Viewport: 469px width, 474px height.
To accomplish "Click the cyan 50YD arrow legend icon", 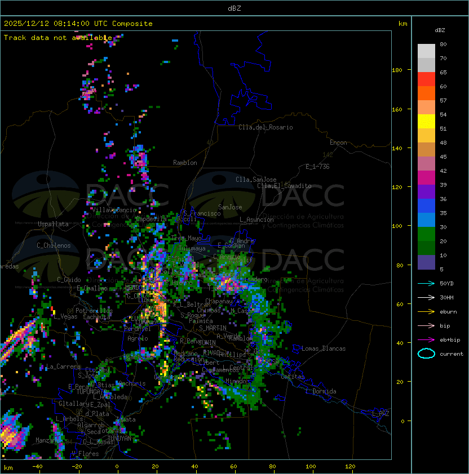I will coord(426,283).
